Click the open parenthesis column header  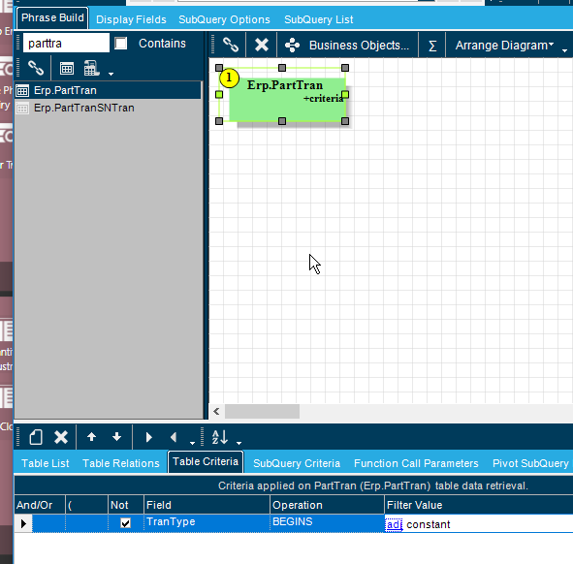[86, 505]
